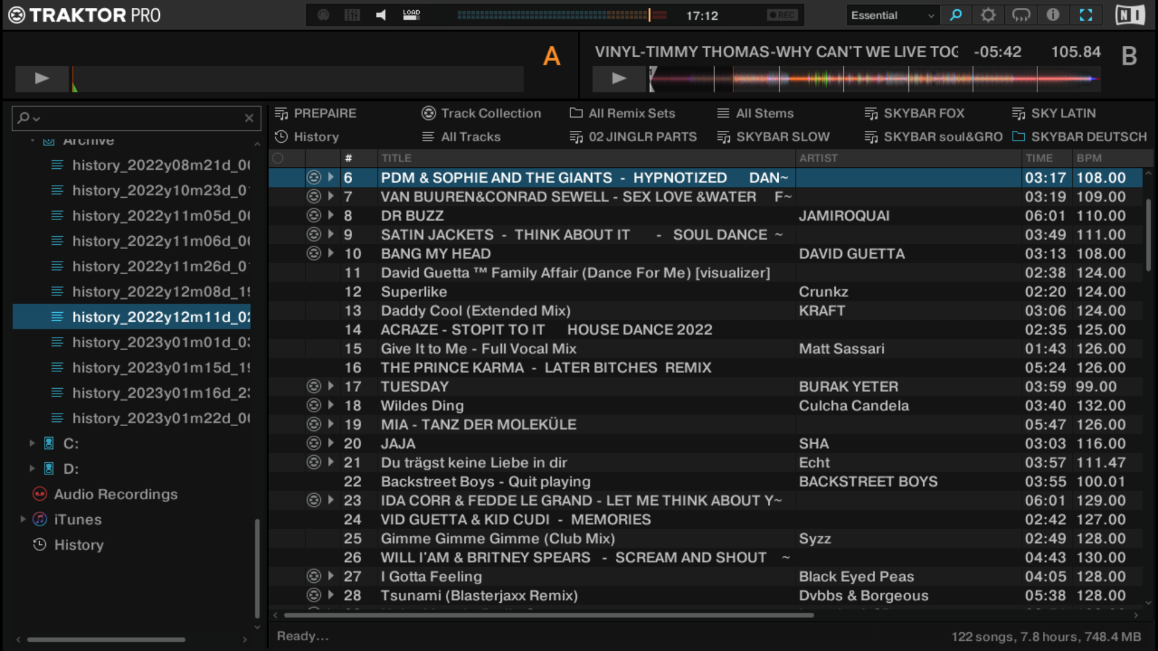Toggle fullscreen mode icon
Screen dimensions: 1158x651
click(1086, 15)
